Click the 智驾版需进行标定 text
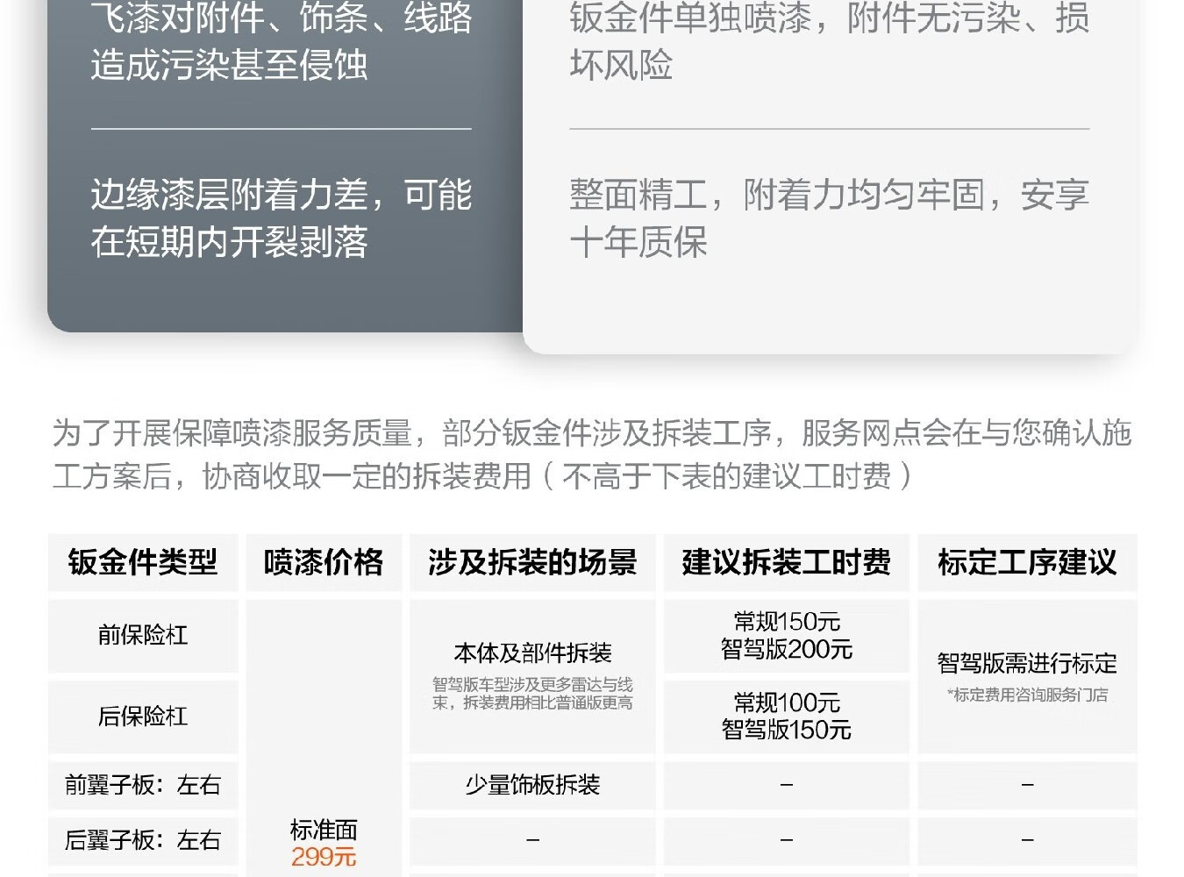 coord(1027,663)
